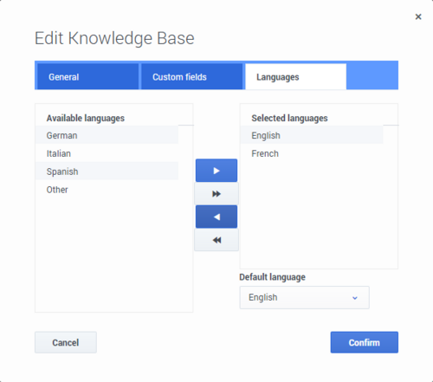Viewport: 433px width, 382px height.
Task: Close the Edit Knowledge Base dialog
Action: click(x=418, y=16)
